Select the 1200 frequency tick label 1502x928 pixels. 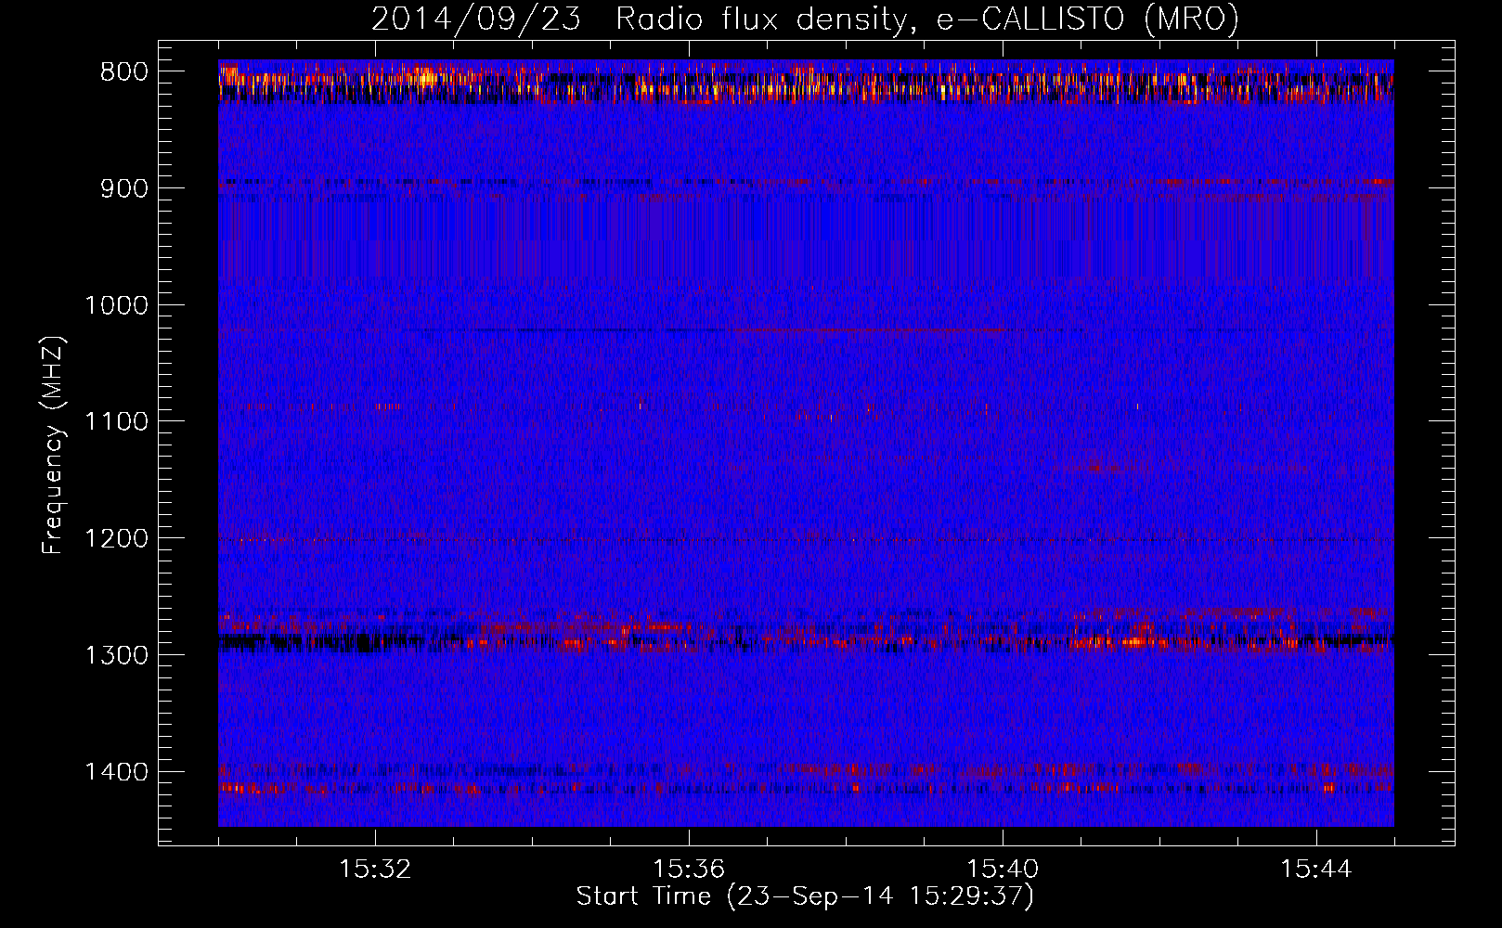coord(116,539)
